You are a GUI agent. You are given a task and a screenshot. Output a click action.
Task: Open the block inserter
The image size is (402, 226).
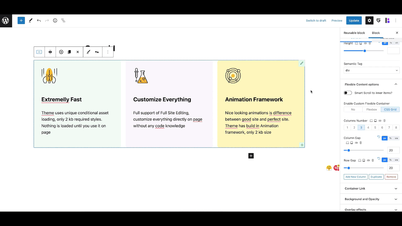(x=21, y=20)
